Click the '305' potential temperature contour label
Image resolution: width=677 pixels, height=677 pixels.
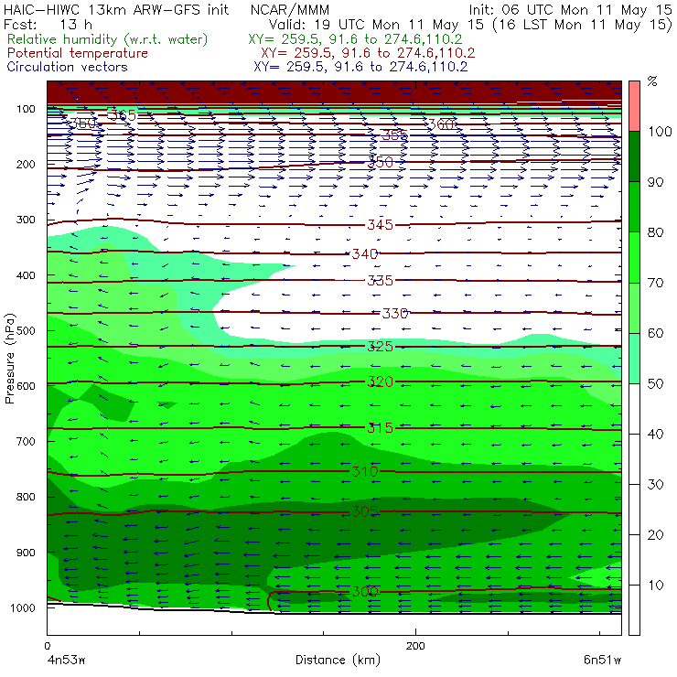point(365,511)
